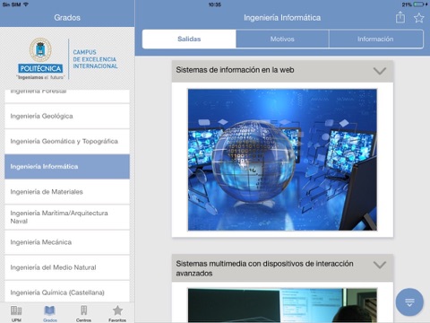Viewport: 430px width, 323px height.
Task: Open the Centros building icon tab
Action: tap(83, 313)
